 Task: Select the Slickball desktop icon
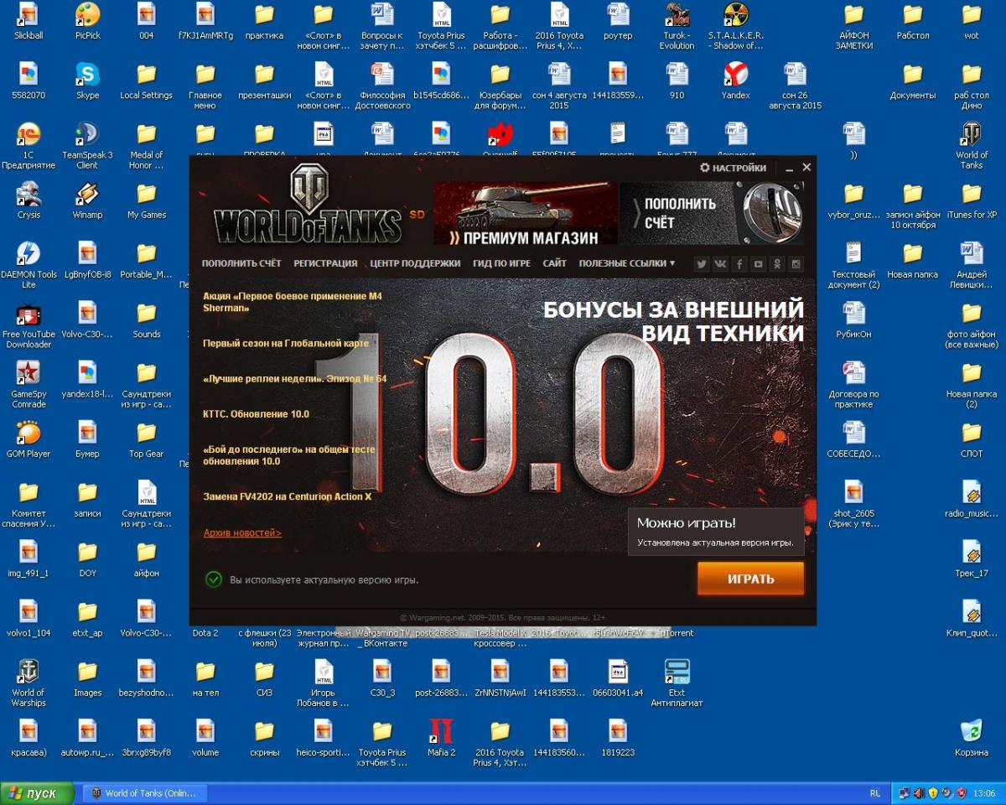point(29,21)
